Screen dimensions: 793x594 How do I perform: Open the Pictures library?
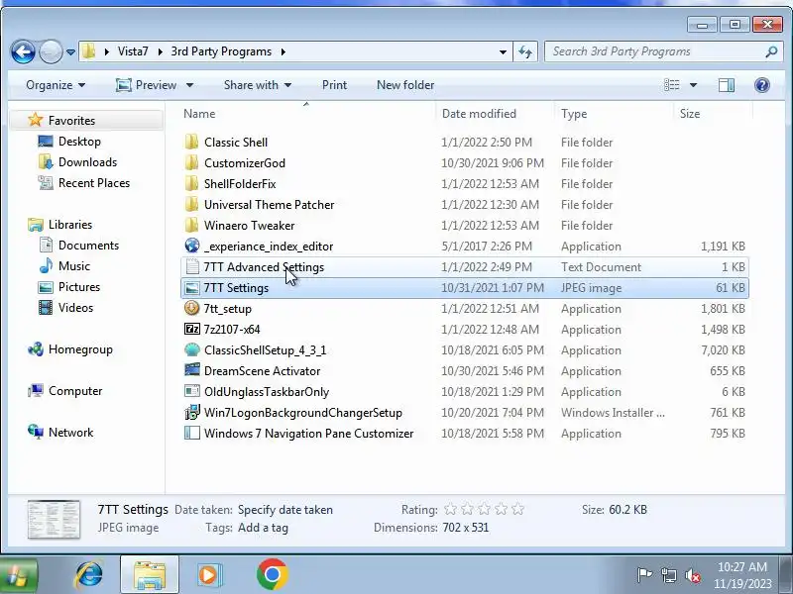79,286
